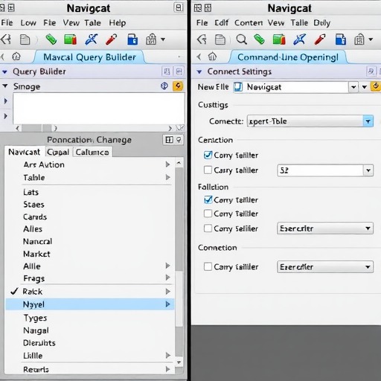The height and width of the screenshot is (381, 381).
Task: Enable the checkbox beside the 52 field
Action: point(208,170)
